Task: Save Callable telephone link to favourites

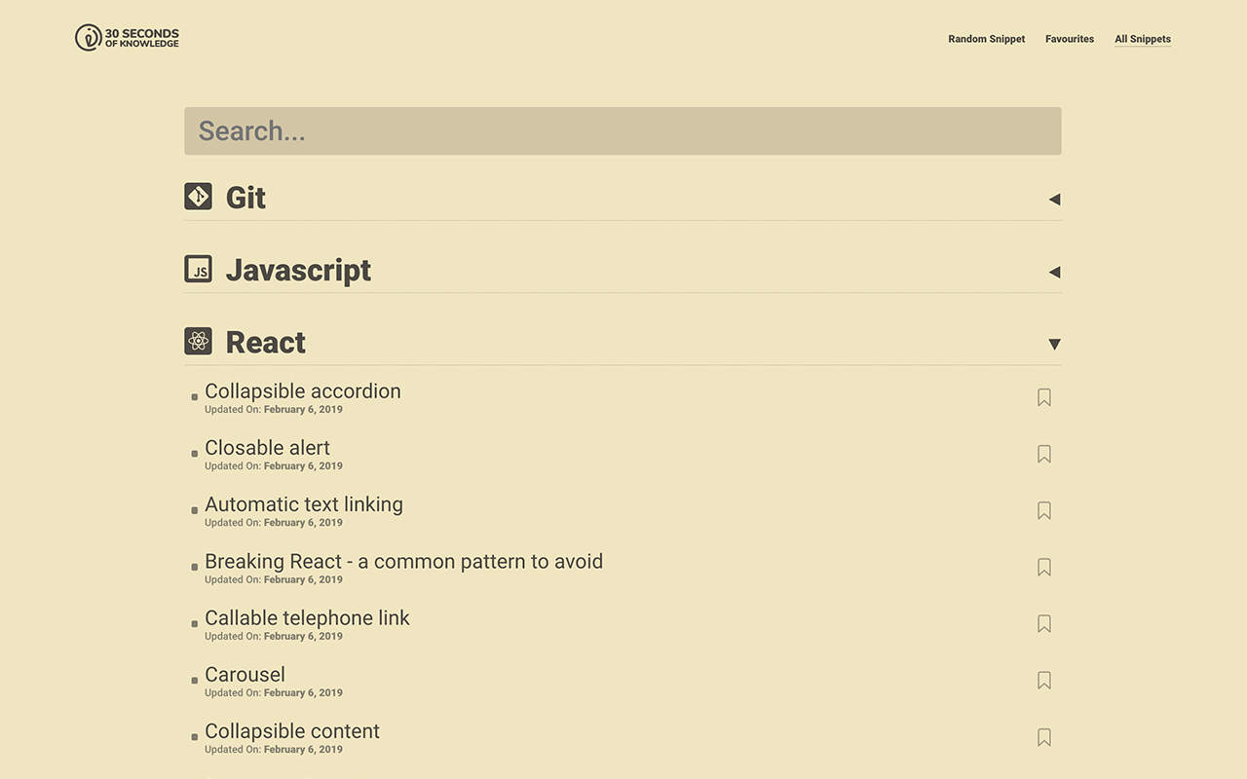Action: (1043, 623)
